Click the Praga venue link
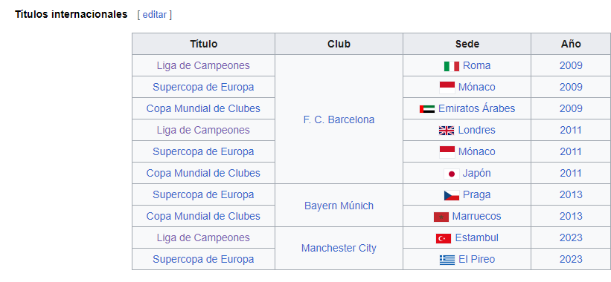Image resolution: width=611 pixels, height=282 pixels. [x=476, y=194]
